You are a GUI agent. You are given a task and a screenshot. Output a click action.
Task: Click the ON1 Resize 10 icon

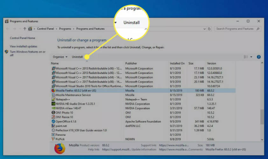point(53,117)
